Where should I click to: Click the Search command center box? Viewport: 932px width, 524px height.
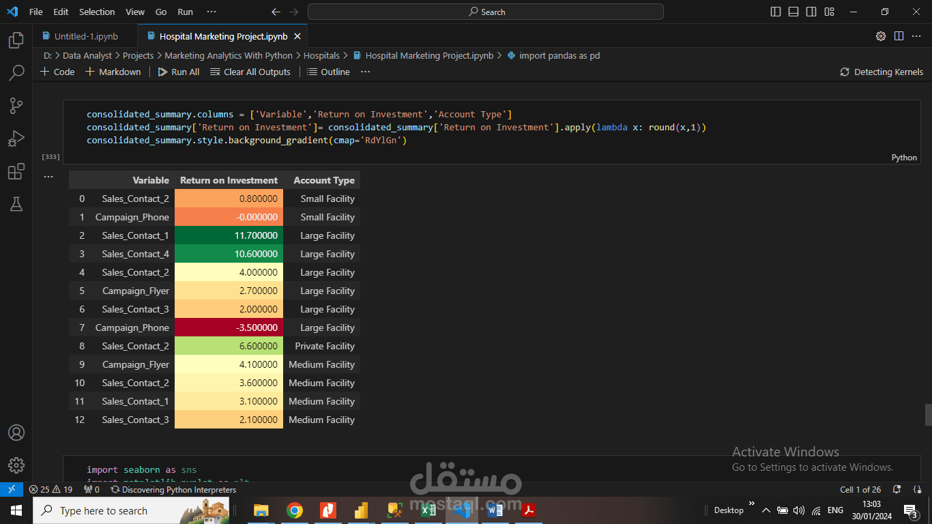click(485, 12)
